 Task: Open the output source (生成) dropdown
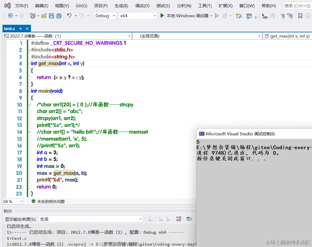[x=91, y=219]
